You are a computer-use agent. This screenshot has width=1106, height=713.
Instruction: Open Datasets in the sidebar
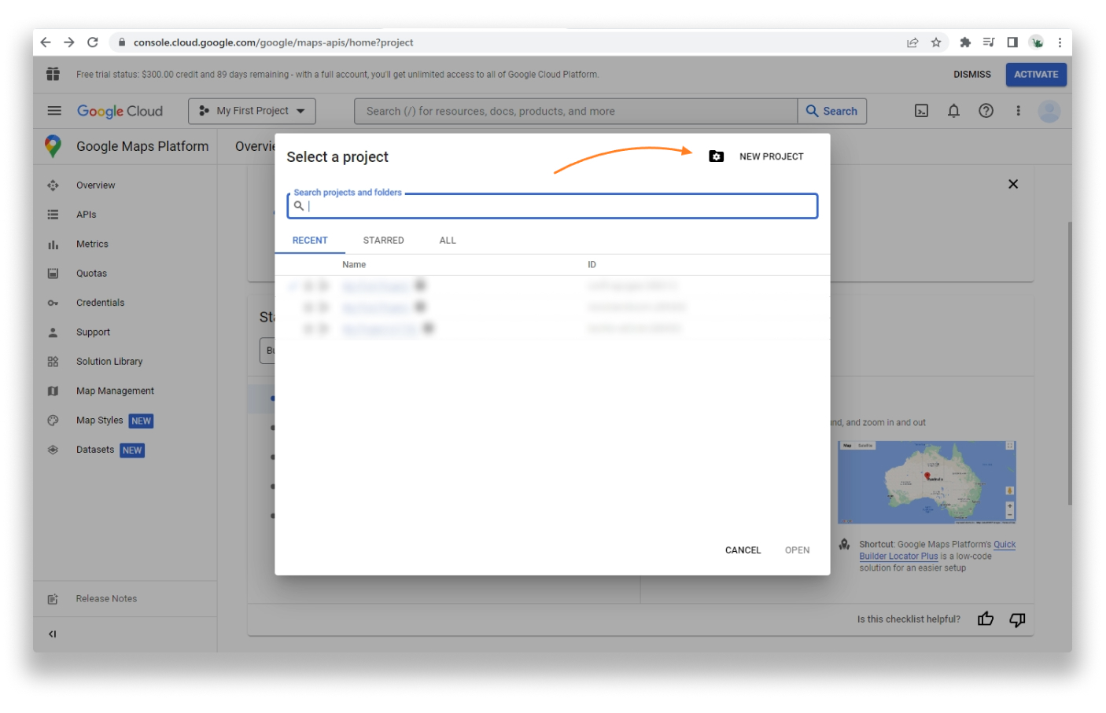point(95,450)
